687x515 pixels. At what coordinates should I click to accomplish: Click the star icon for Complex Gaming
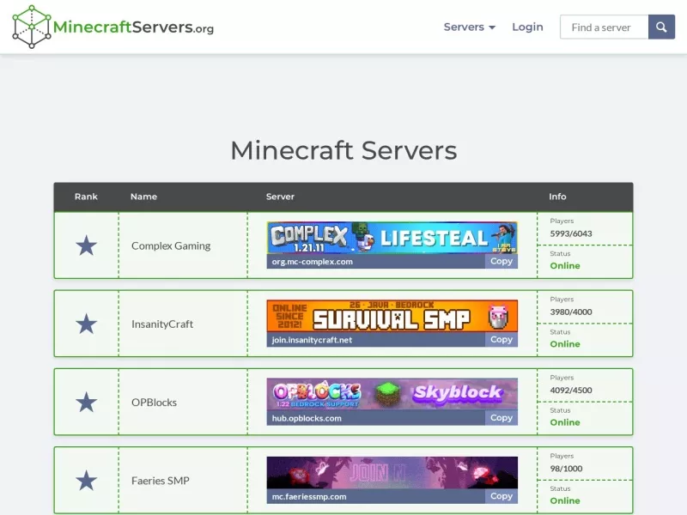click(87, 245)
